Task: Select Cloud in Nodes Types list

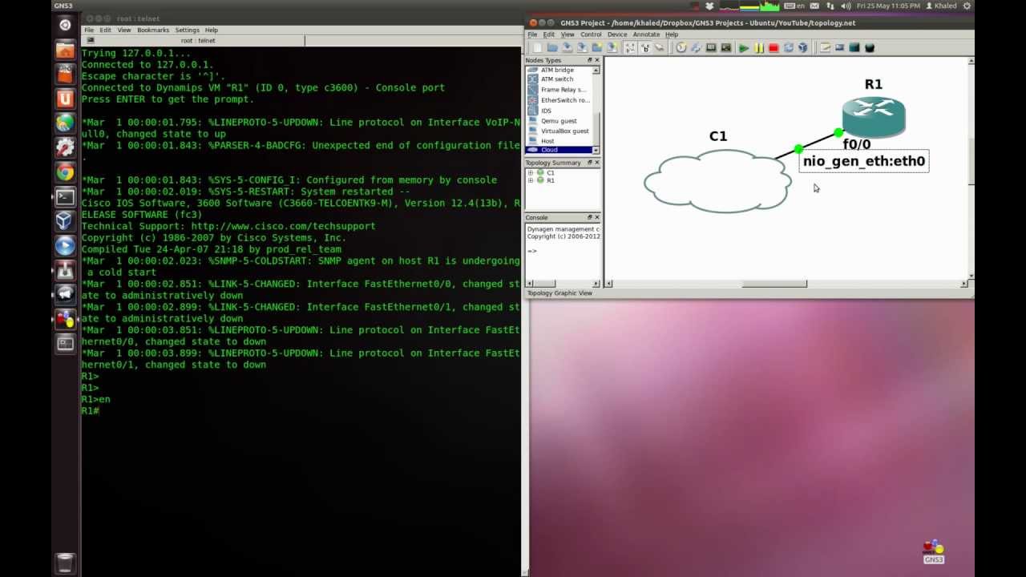Action: pos(559,150)
